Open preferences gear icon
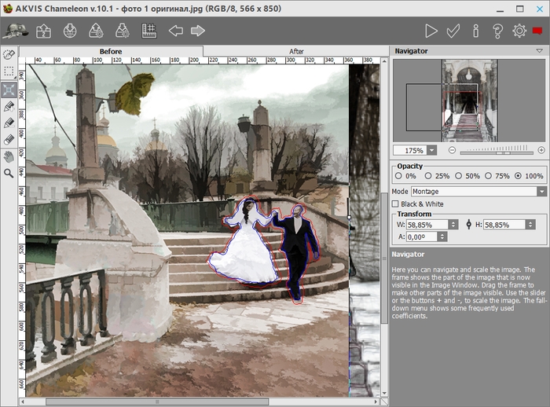Image resolution: width=550 pixels, height=407 pixels. [x=519, y=31]
